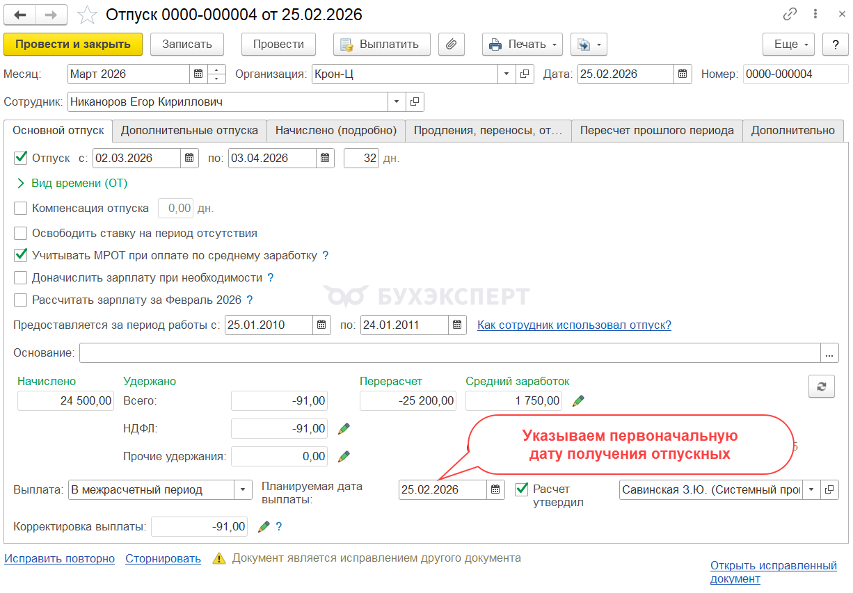This screenshot has width=853, height=593.
Task: Toggle Освободить ставку на период отсутствия
Action: pyautogui.click(x=21, y=233)
